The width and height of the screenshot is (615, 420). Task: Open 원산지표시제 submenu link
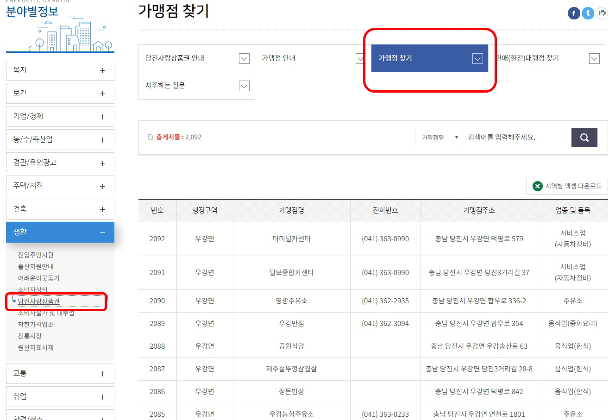(x=36, y=348)
